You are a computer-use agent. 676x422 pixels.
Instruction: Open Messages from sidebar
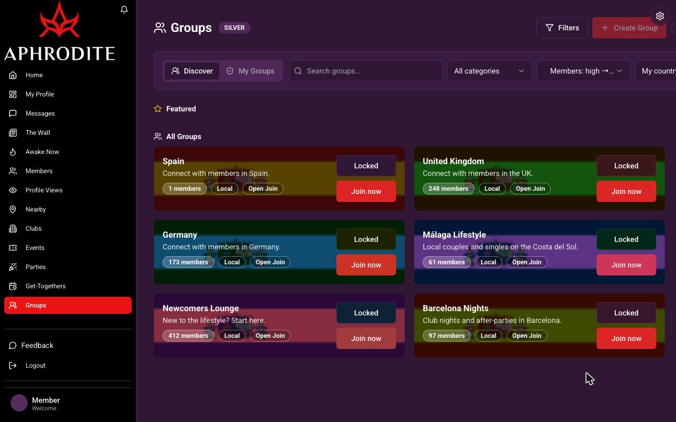point(68,113)
